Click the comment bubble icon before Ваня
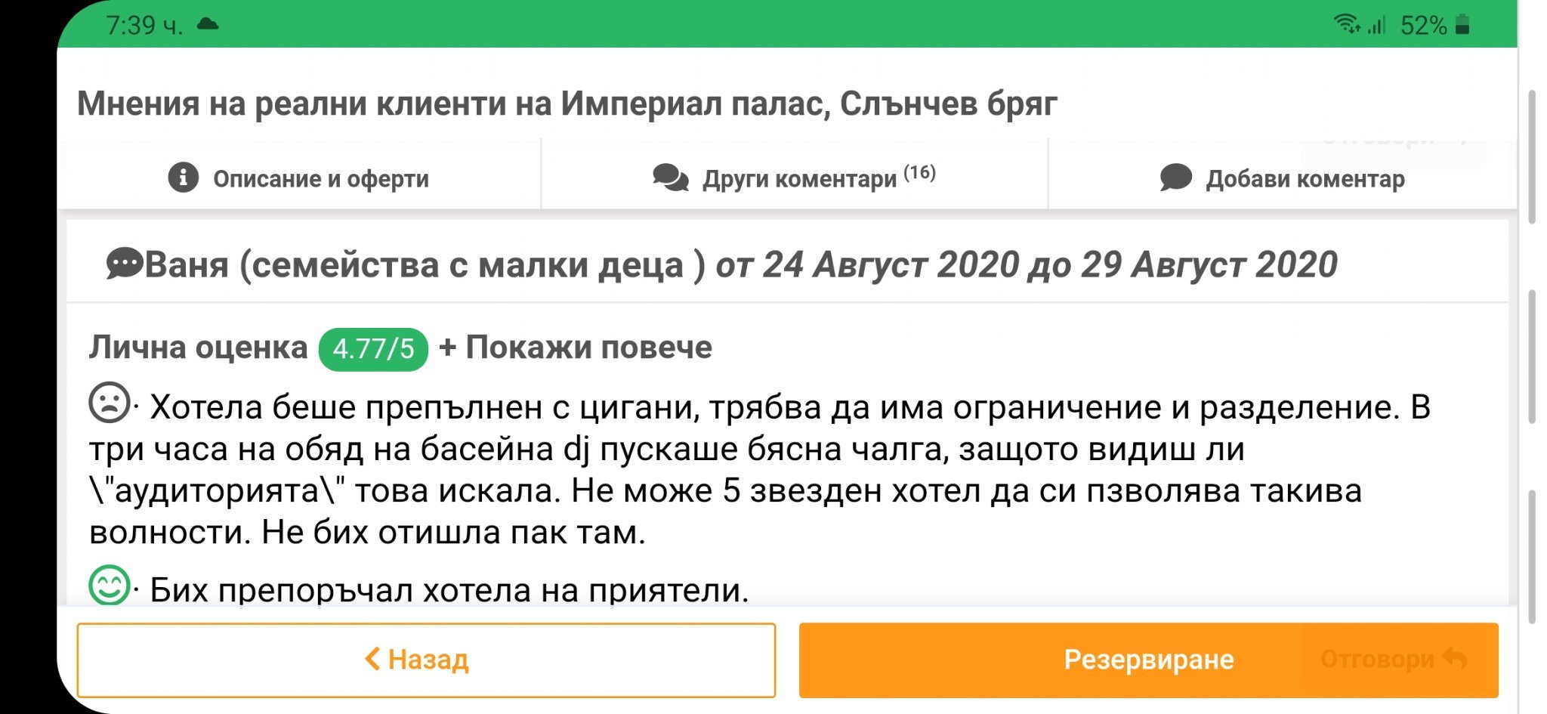This screenshot has width=1547, height=714. 124,264
